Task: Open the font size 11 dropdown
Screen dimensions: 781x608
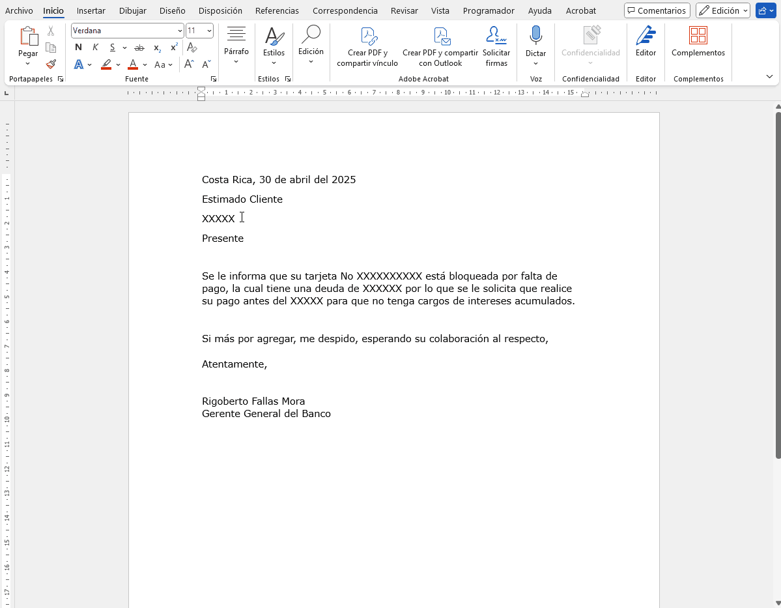Action: [x=208, y=31]
